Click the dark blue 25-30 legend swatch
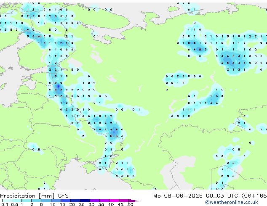 [x=85, y=201]
